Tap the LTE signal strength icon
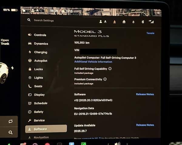Screen dimensions: 182x145 151,22
